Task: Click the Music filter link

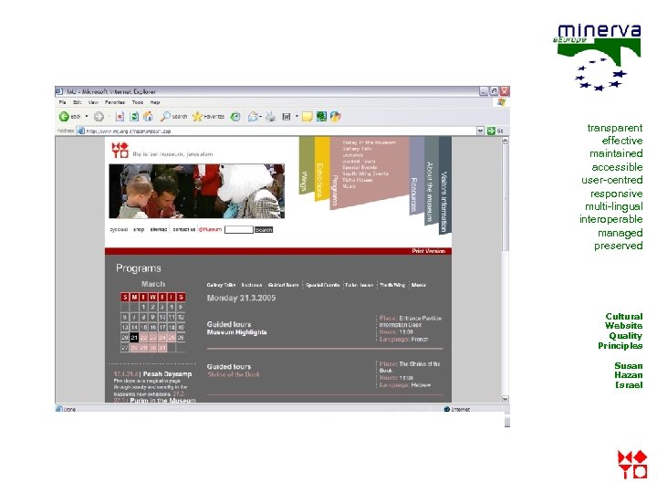Action: 419,285
